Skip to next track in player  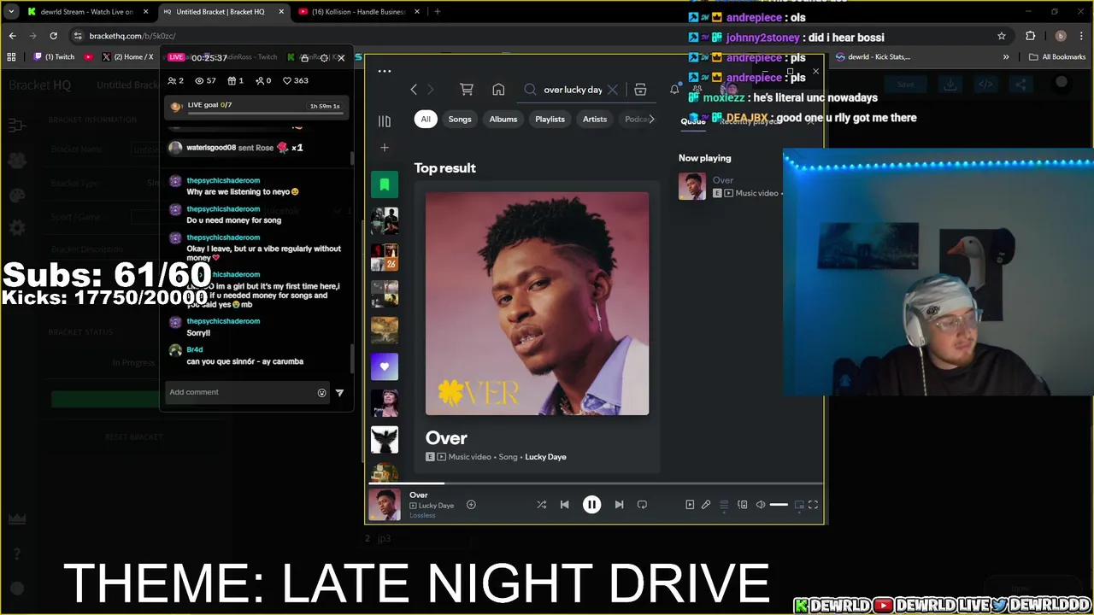click(619, 505)
